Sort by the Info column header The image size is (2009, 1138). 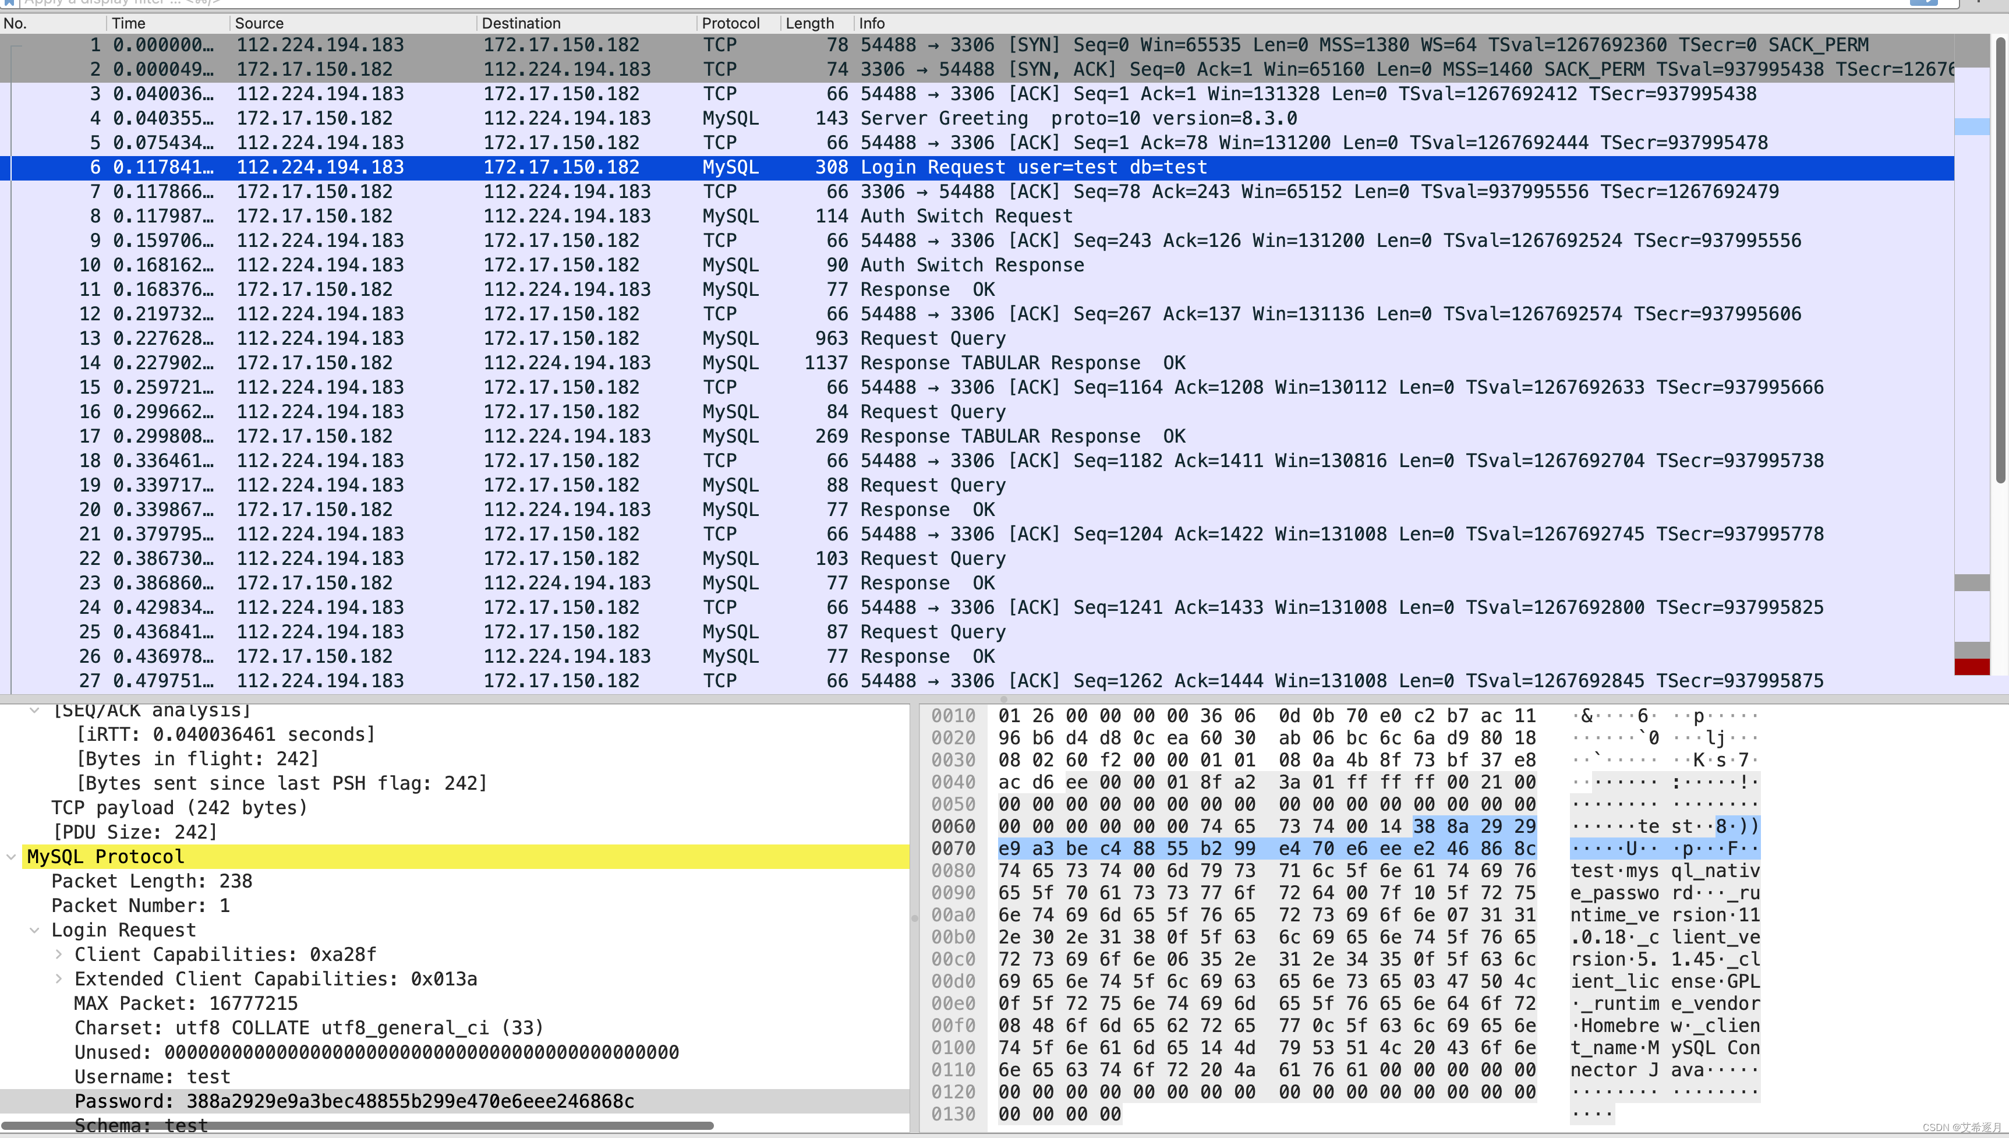(1403, 23)
